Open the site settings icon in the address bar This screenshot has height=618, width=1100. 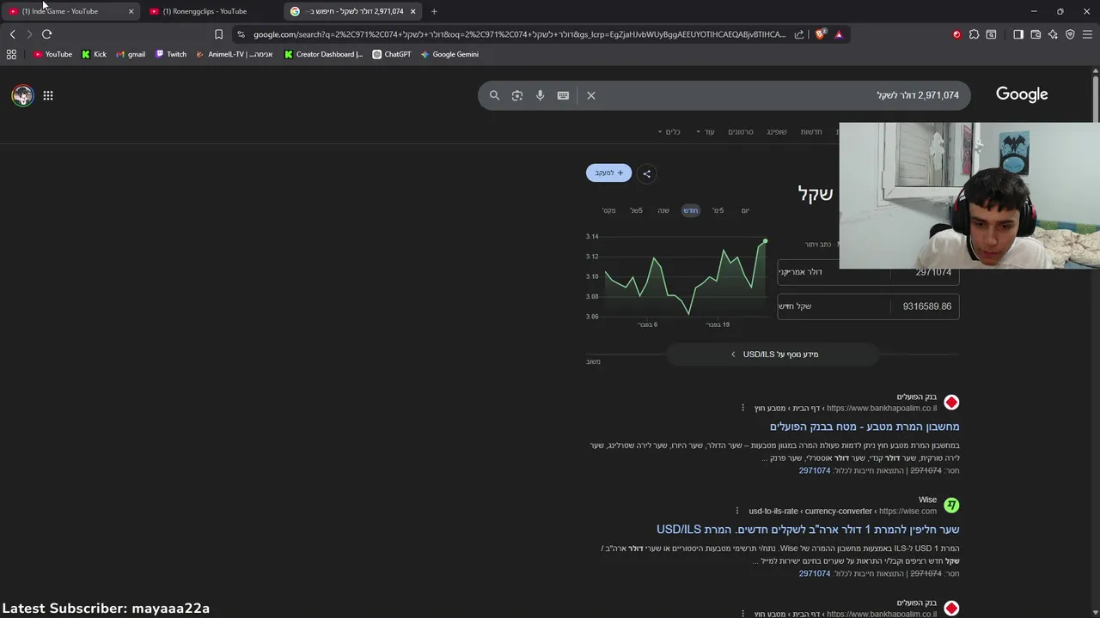(241, 34)
